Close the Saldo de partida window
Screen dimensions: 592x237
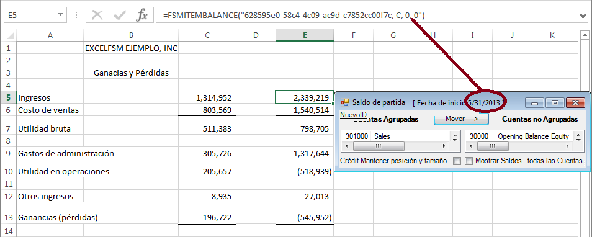pos(576,102)
